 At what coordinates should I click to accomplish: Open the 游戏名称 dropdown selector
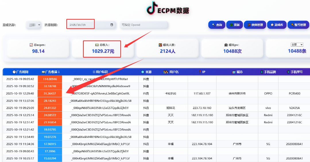34,25
